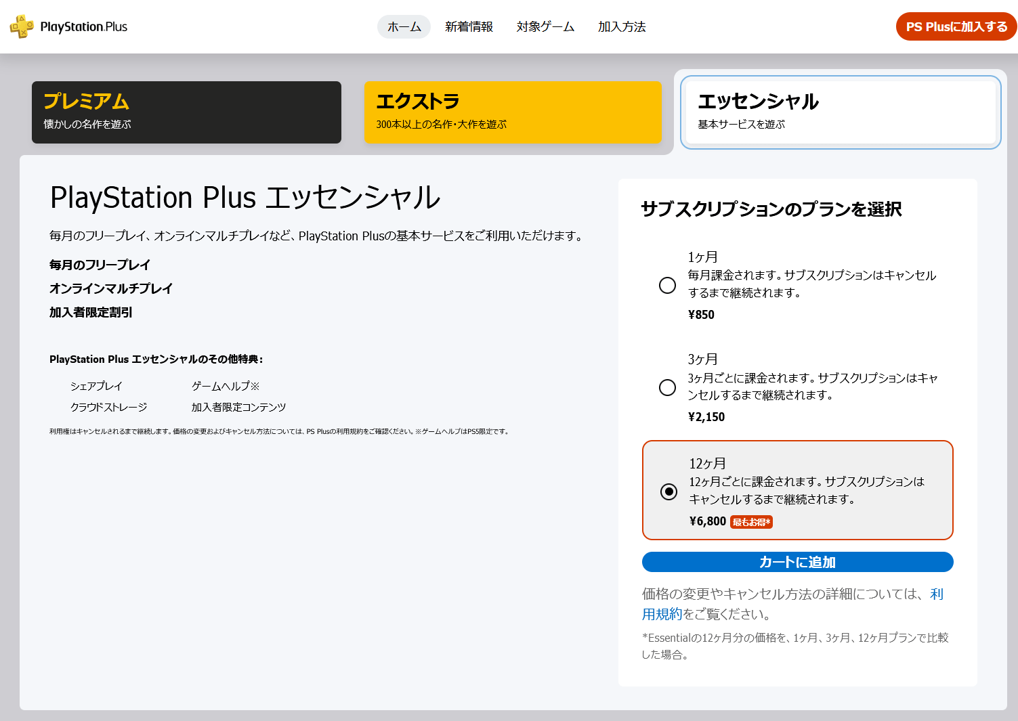Select the 3ヶ月 subscription radio button
This screenshot has width=1018, height=721.
click(x=667, y=387)
